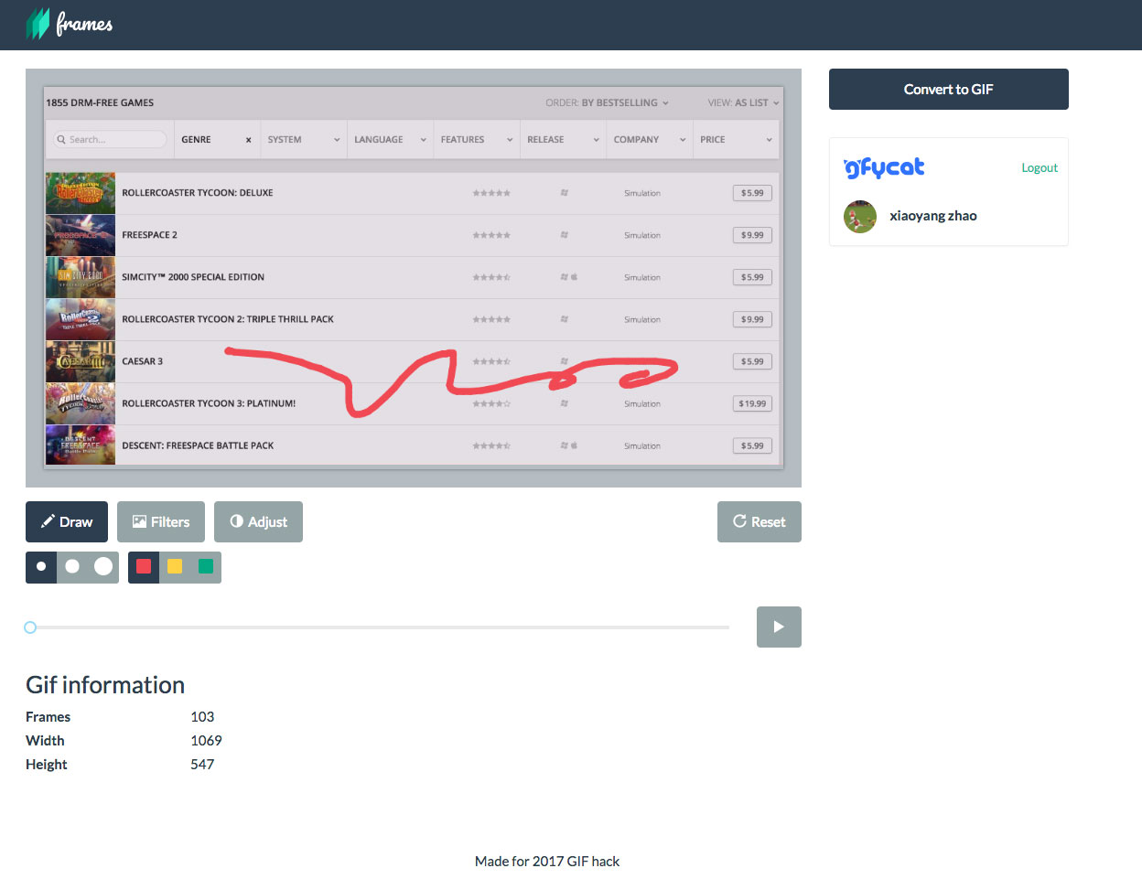This screenshot has height=879, width=1142.
Task: Click 'Made for 2017 GIF hack' footer text
Action: [547, 861]
